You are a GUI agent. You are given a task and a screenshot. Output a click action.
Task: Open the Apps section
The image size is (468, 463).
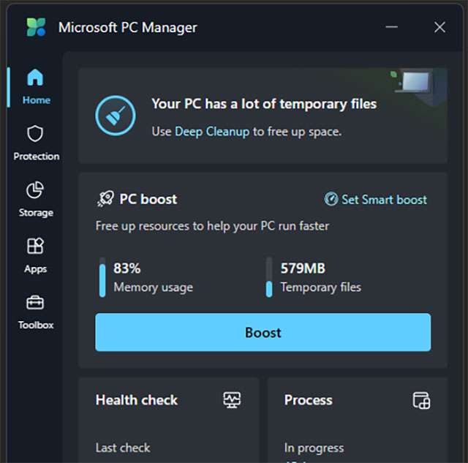[x=36, y=255]
